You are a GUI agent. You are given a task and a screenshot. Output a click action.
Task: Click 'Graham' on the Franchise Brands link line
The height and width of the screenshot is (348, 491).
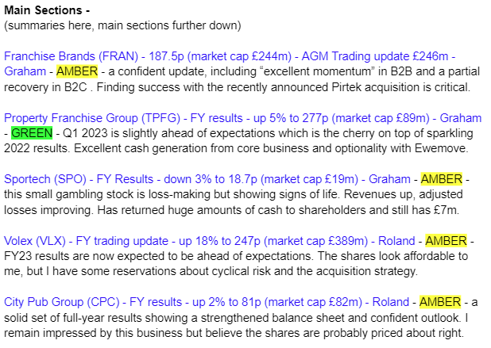[x=25, y=71]
